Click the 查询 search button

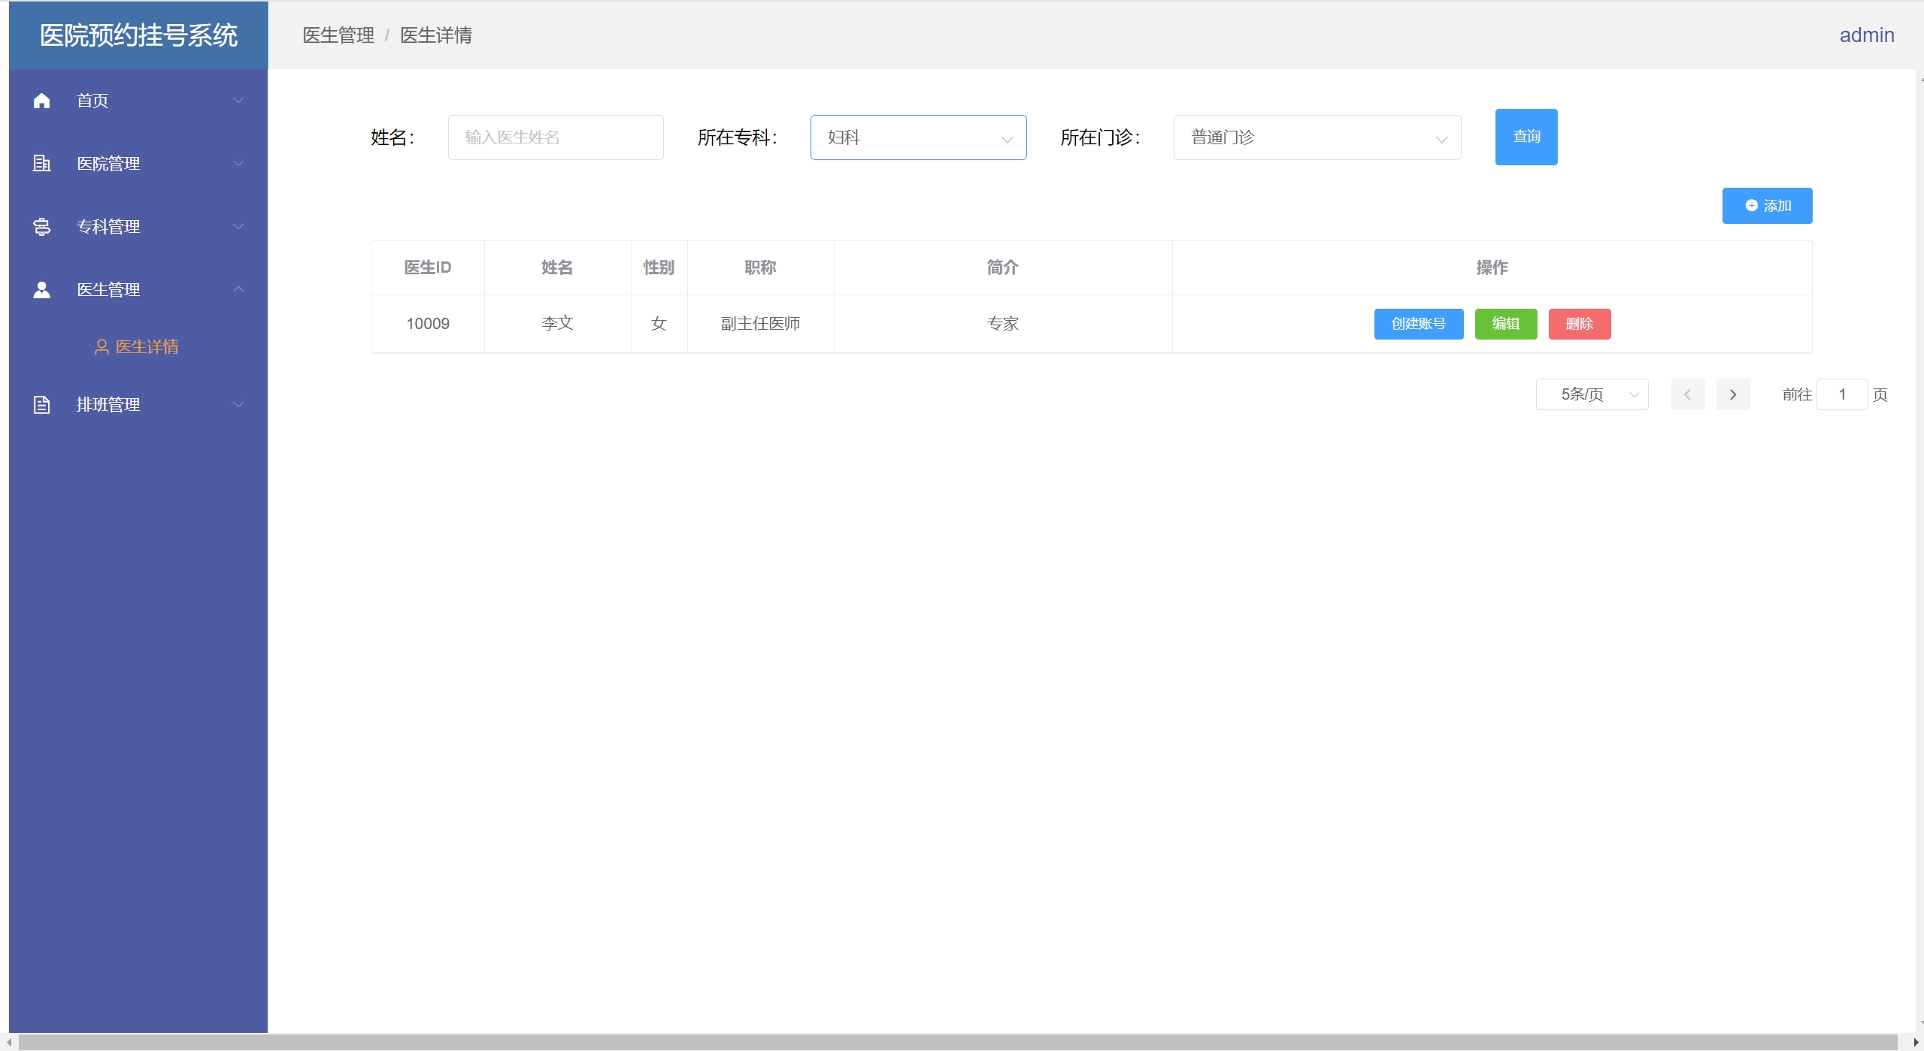(1526, 137)
